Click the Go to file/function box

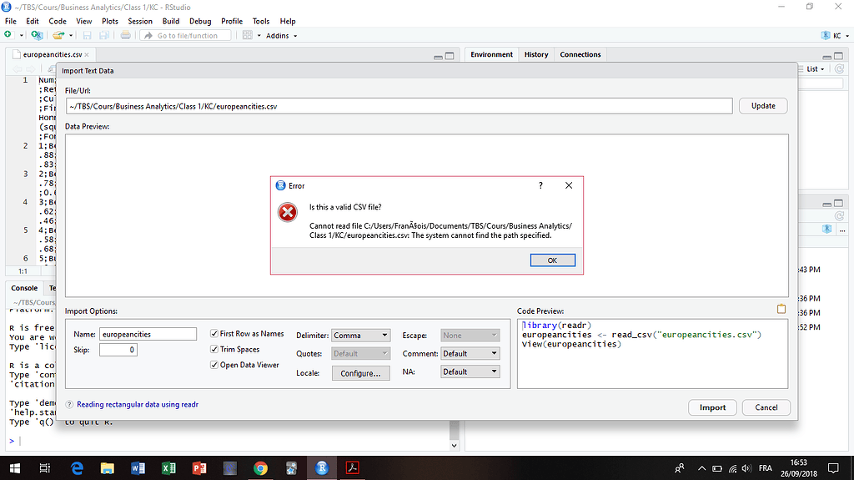click(x=186, y=35)
